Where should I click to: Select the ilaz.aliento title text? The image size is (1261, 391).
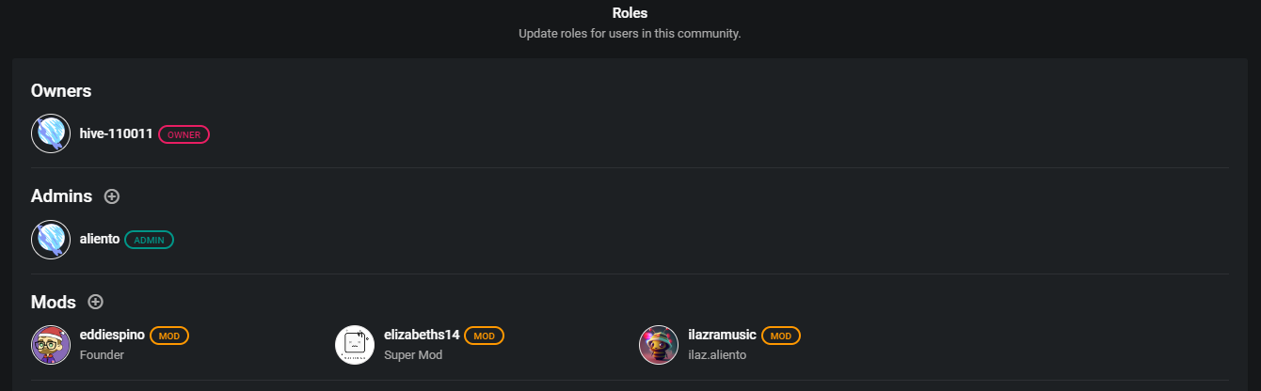click(717, 355)
